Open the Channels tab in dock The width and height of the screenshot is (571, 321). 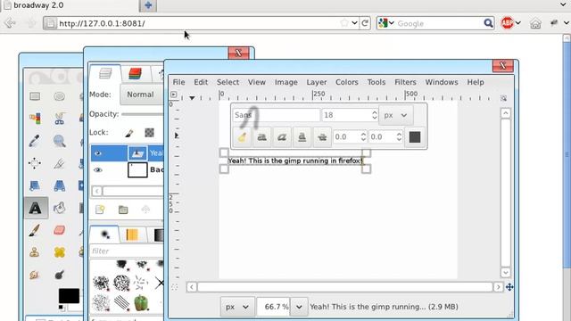click(x=135, y=73)
